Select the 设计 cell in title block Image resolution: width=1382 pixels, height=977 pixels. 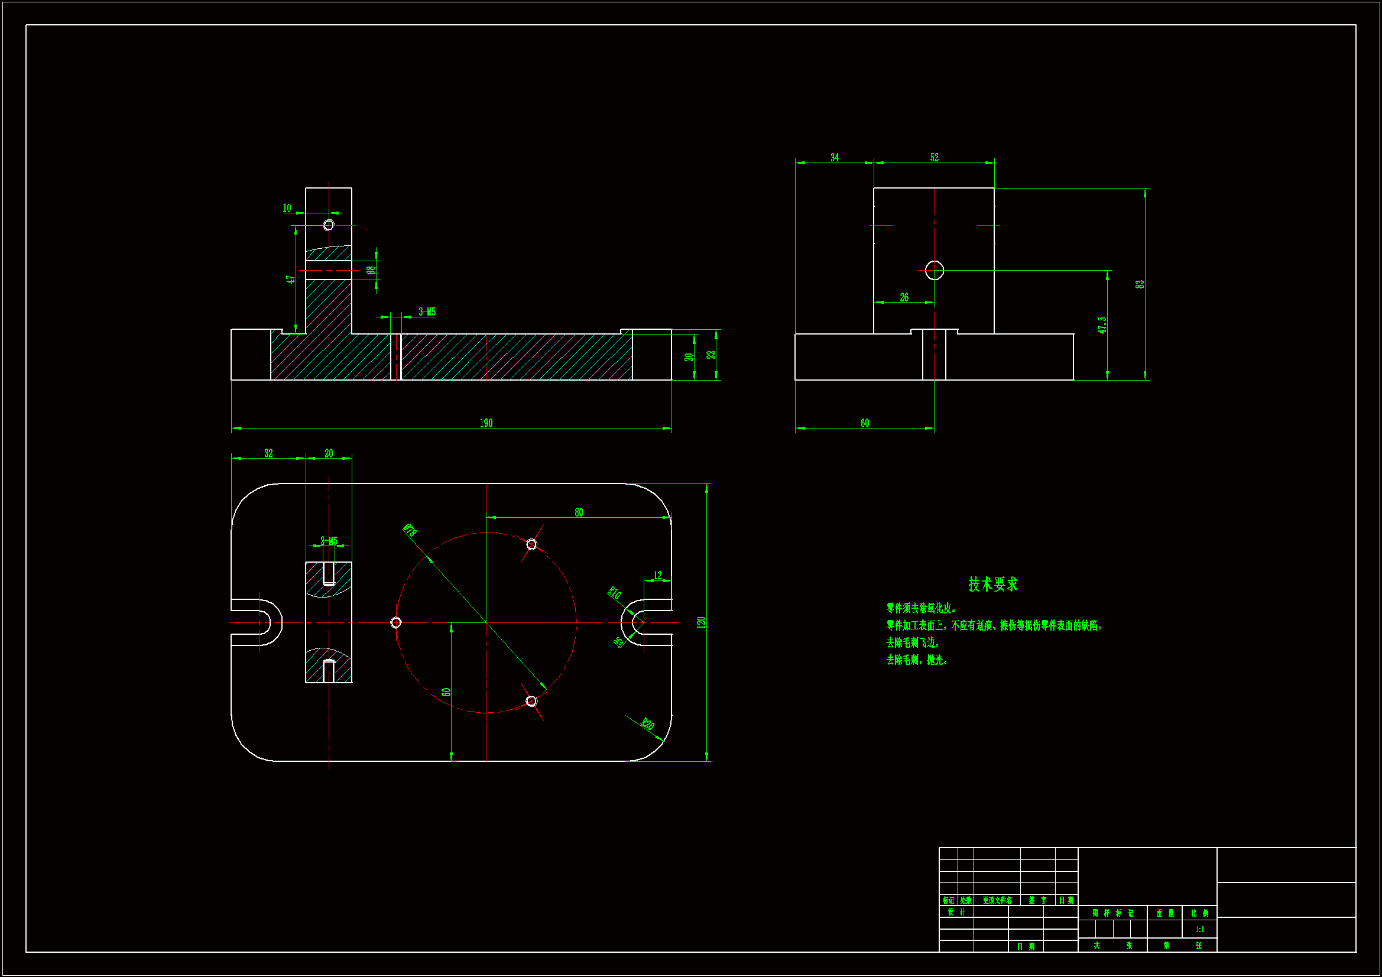(x=956, y=912)
